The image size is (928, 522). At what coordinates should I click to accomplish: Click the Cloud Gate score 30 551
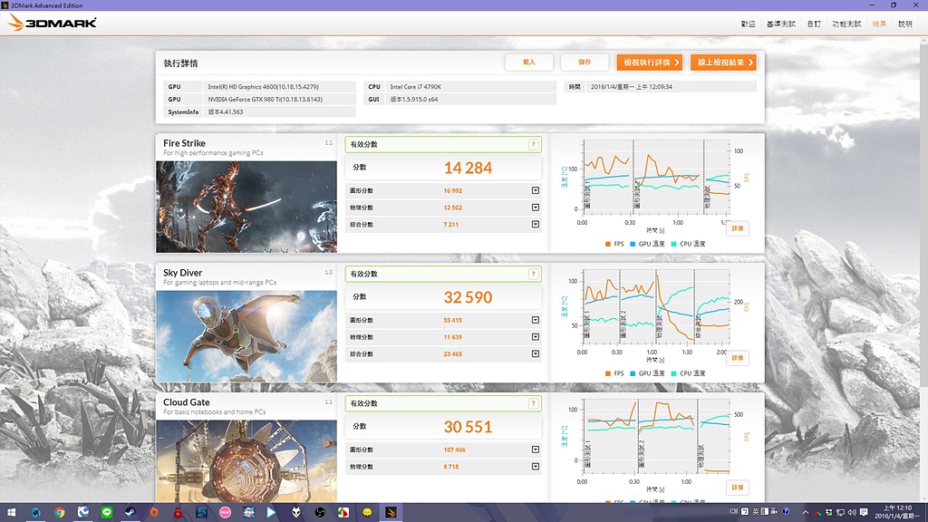(469, 428)
